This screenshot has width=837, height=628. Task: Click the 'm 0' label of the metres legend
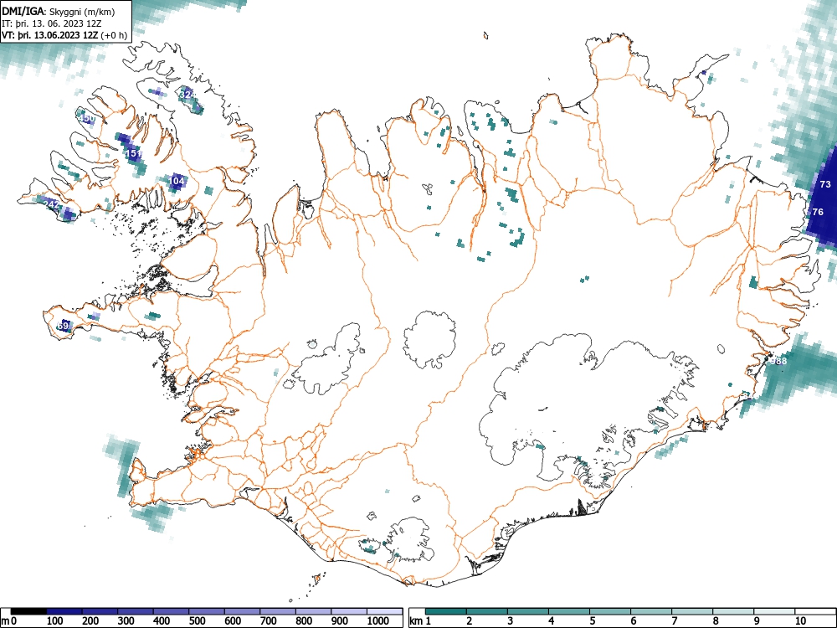(9, 621)
